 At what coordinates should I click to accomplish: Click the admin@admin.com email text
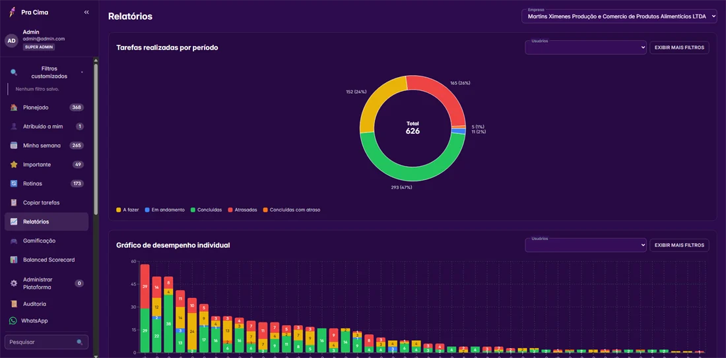coord(44,39)
